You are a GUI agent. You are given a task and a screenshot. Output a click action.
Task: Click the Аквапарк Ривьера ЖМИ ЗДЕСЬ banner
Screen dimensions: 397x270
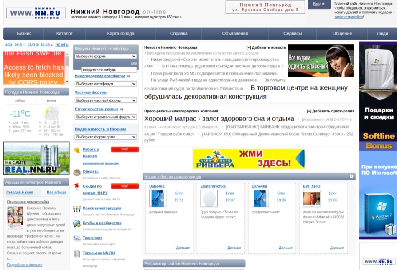[249, 159]
